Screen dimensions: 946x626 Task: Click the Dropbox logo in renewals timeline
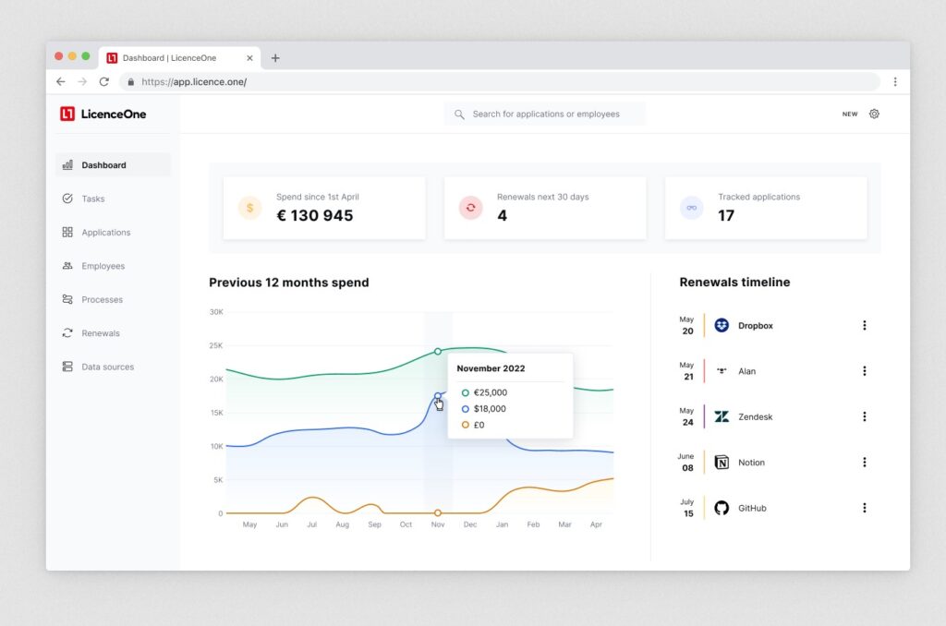722,325
